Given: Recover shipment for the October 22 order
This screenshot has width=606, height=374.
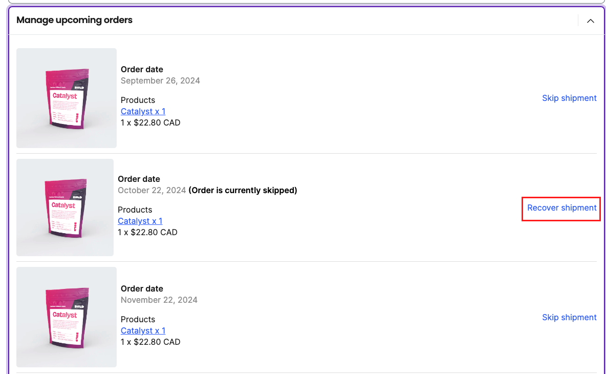Looking at the screenshot, I should [562, 208].
